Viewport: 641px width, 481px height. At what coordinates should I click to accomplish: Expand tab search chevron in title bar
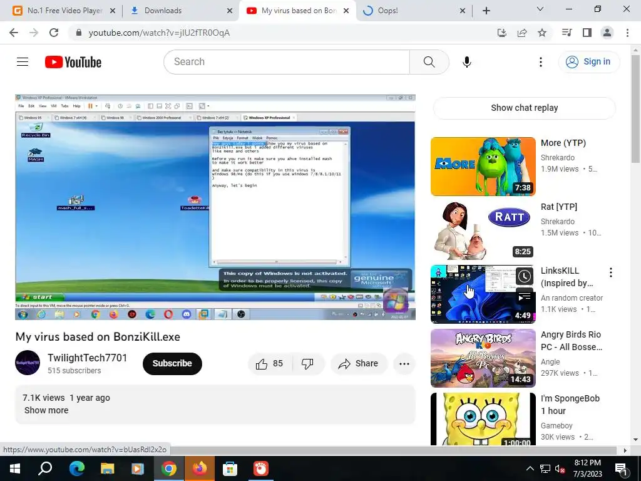pos(540,9)
